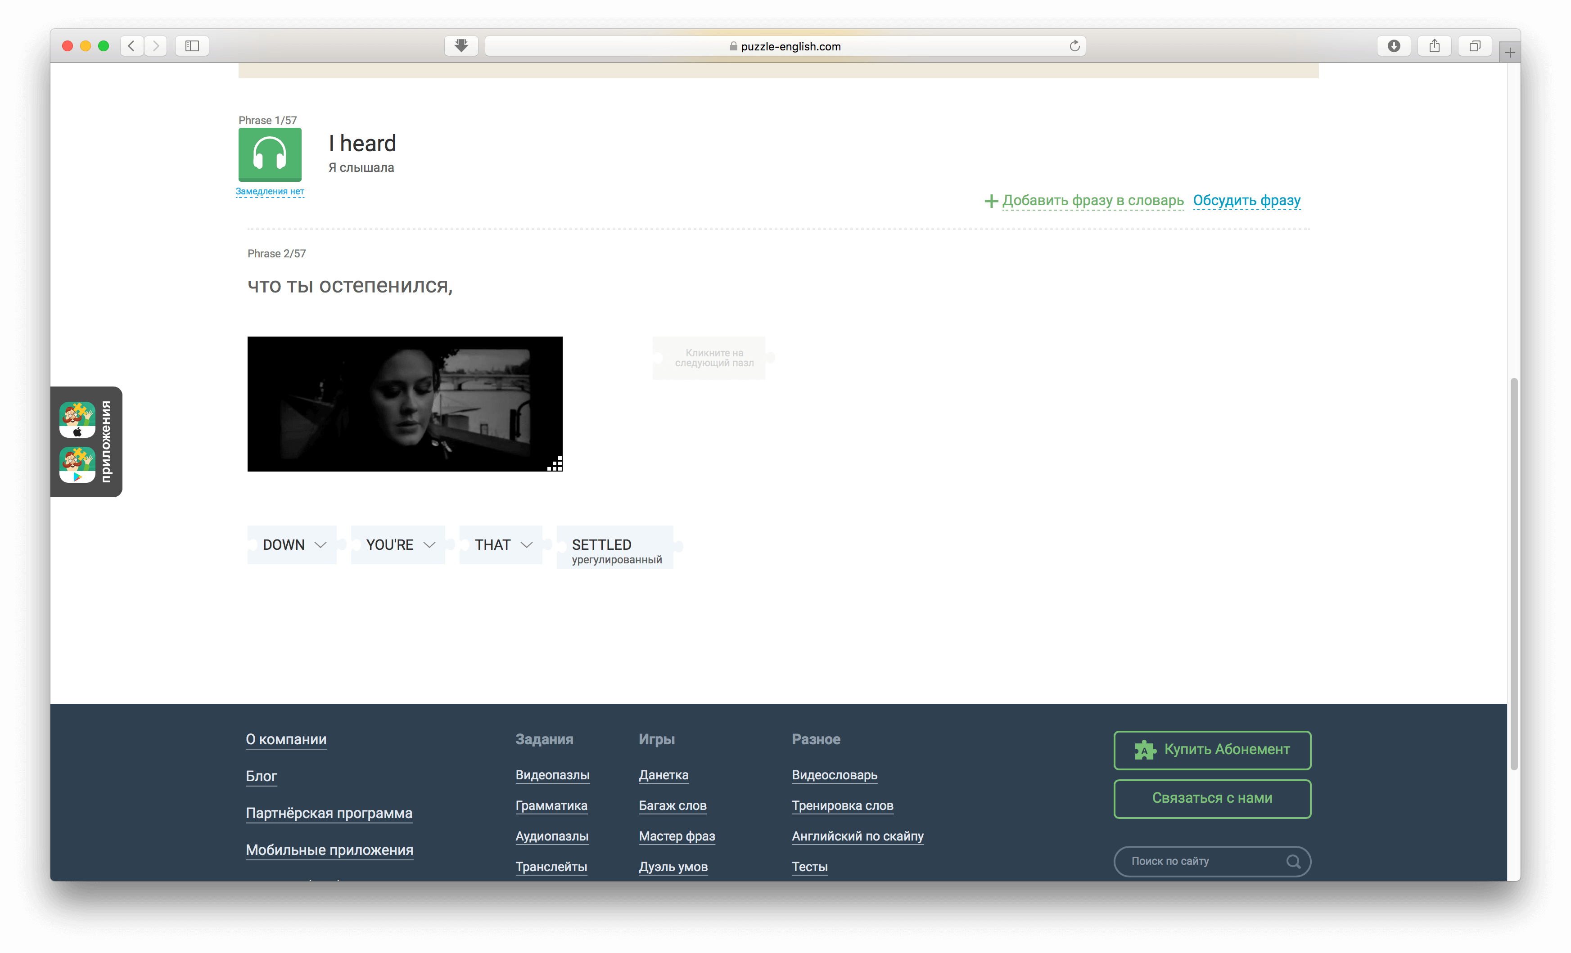Click the iOS app icon in sidebar

pyautogui.click(x=77, y=419)
